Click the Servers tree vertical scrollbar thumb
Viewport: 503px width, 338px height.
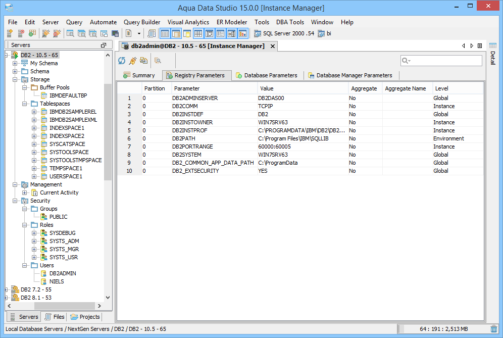point(108,132)
